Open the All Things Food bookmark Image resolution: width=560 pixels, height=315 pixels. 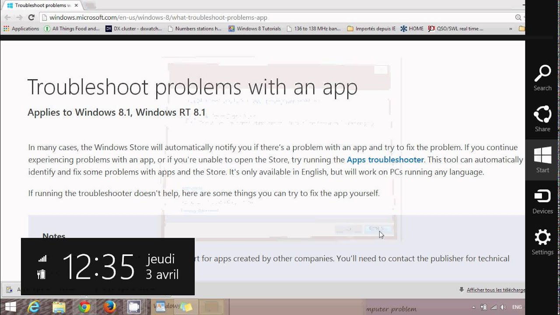(x=72, y=28)
